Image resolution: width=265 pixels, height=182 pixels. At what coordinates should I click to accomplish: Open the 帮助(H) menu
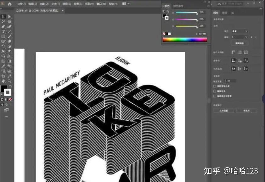pos(113,4)
